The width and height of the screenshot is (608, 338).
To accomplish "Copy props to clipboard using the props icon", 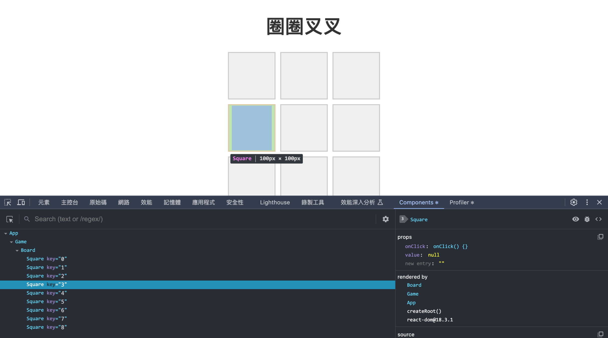I will pyautogui.click(x=600, y=237).
